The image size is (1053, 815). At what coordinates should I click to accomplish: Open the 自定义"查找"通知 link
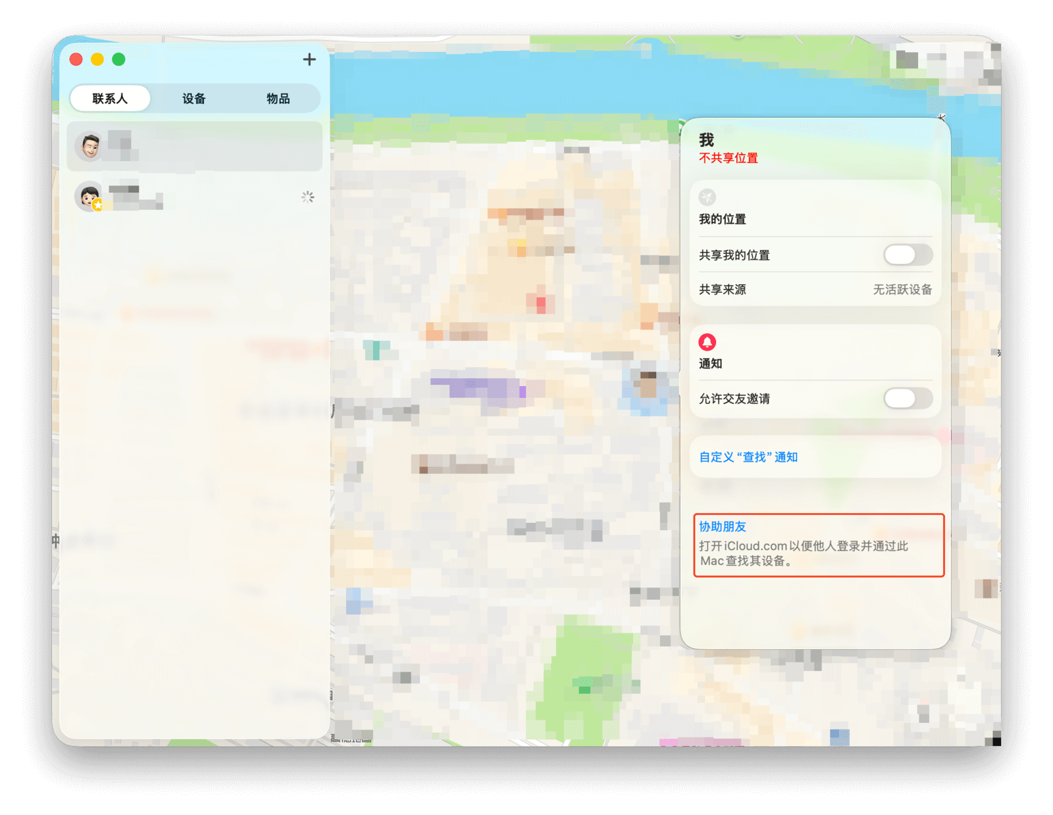(x=748, y=457)
